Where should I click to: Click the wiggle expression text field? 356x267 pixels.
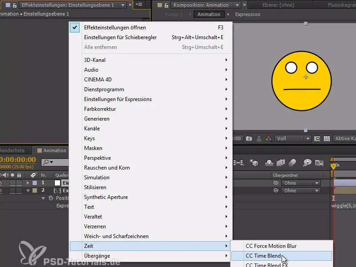pos(344,206)
